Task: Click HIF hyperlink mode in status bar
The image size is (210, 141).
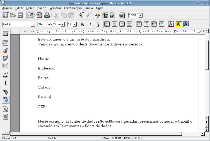Action: (x=135, y=138)
